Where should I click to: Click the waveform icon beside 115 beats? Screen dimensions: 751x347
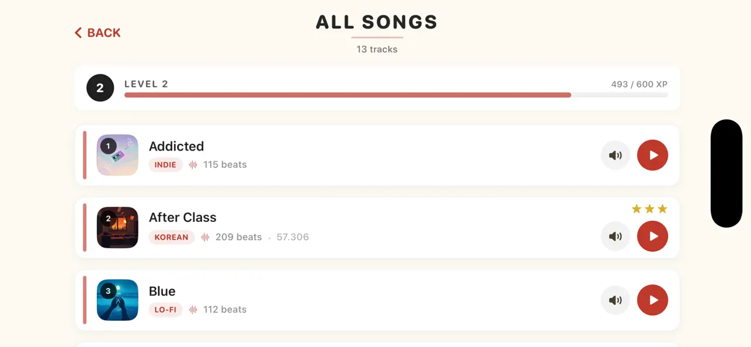(193, 165)
